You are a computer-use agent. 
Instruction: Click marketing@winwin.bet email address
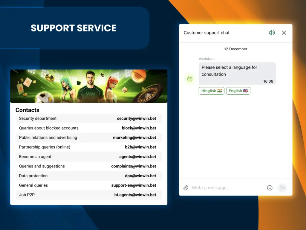point(134,137)
